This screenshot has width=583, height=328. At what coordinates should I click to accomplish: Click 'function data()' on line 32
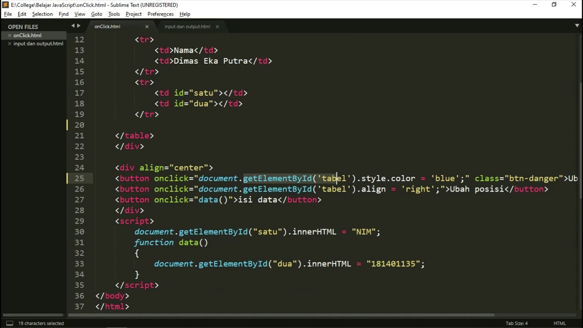(x=171, y=242)
